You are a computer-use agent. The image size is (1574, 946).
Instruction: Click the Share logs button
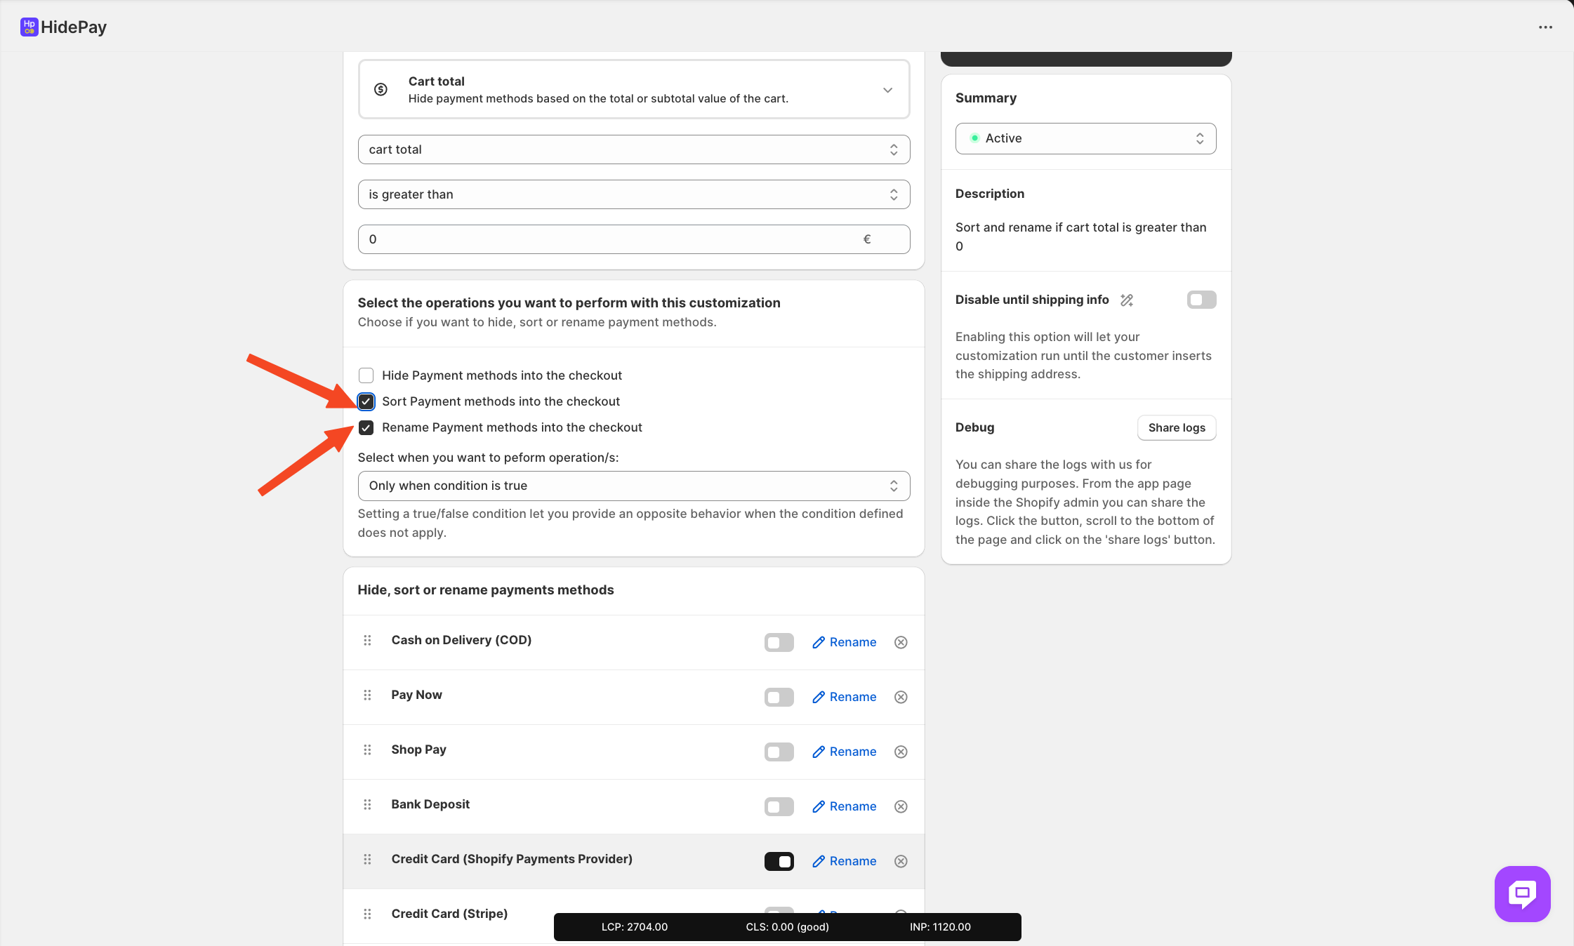(1176, 428)
